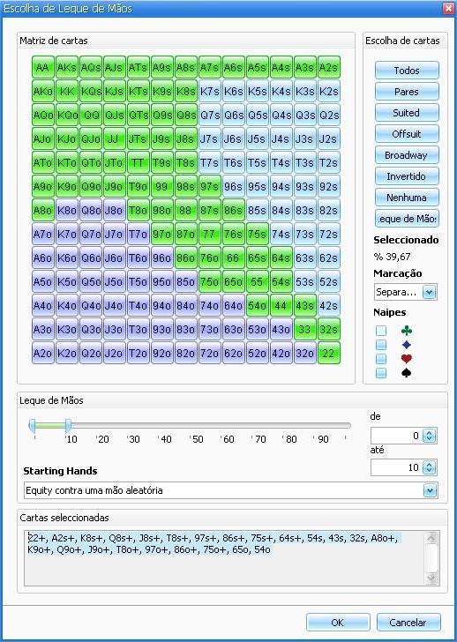Open the Marcação dropdown

pos(430,293)
